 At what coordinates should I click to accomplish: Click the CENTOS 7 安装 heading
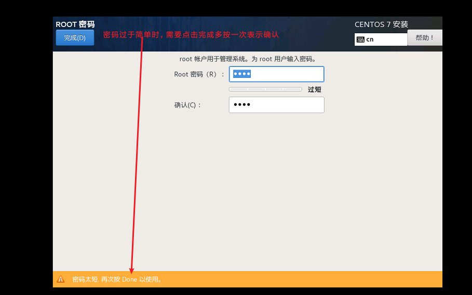tap(381, 24)
